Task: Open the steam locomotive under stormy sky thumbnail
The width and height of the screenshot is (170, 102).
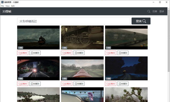Action: tap(38, 38)
